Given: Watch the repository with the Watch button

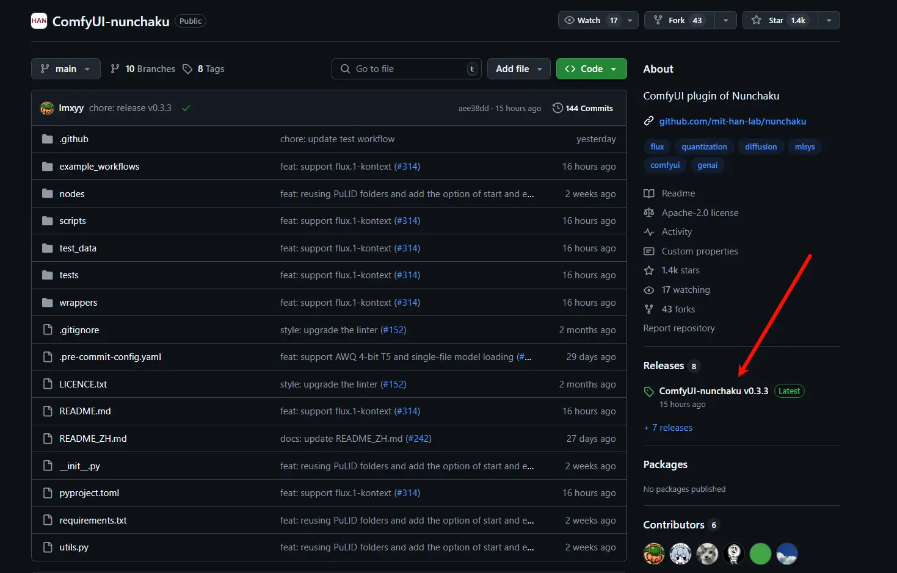Looking at the screenshot, I should 590,20.
